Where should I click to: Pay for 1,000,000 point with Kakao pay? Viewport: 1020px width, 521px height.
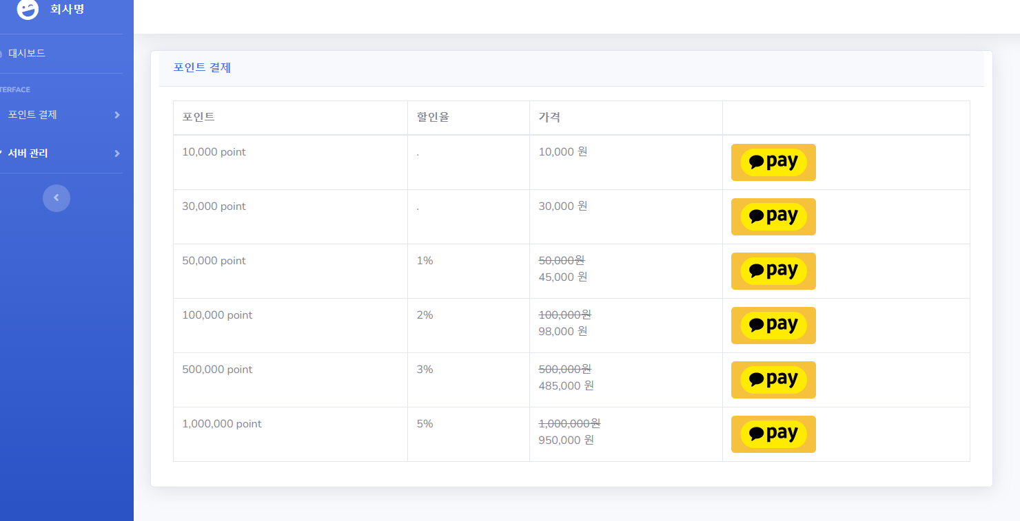773,434
